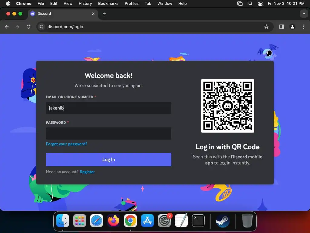Open the Register link
Image resolution: width=310 pixels, height=233 pixels.
87,172
